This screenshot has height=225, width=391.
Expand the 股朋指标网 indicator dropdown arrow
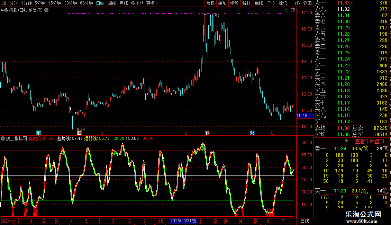tap(3, 138)
